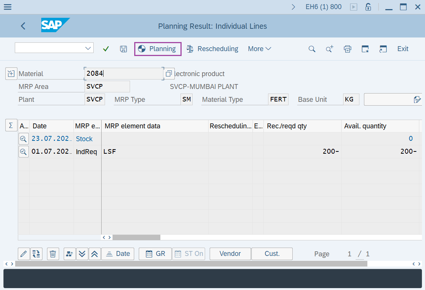Open details magnifier on the Stock row
The image size is (425, 290).
pos(24,139)
